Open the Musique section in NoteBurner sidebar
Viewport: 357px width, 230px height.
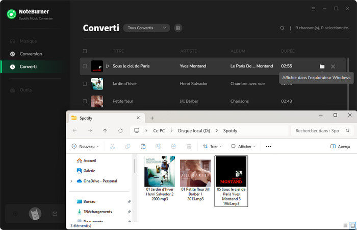tap(28, 41)
